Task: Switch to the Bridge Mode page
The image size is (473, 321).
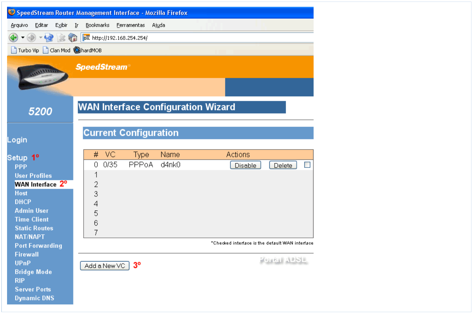Action: click(x=33, y=272)
